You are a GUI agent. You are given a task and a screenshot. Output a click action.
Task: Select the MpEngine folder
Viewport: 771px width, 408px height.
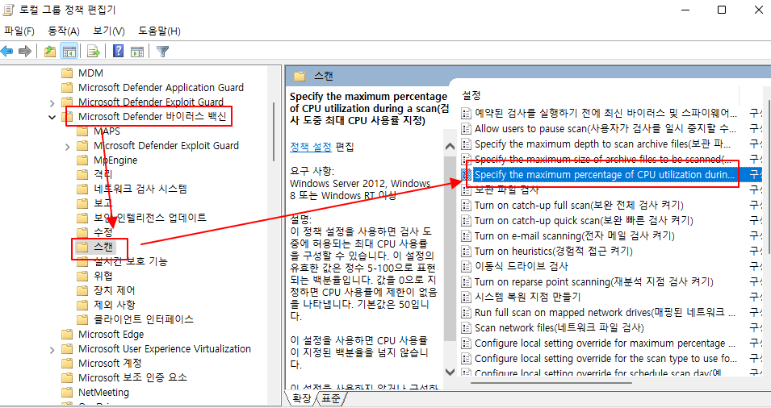click(x=107, y=160)
